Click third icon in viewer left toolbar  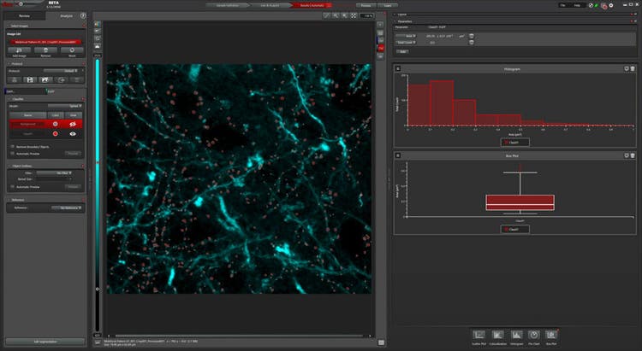[98, 38]
